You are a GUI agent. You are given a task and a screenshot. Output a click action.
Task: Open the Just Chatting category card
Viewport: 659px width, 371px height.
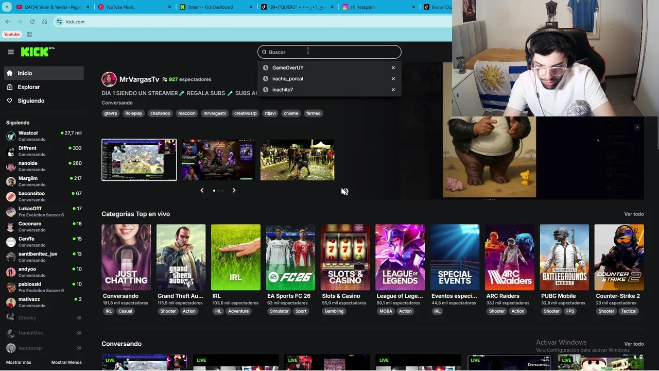[x=126, y=257]
